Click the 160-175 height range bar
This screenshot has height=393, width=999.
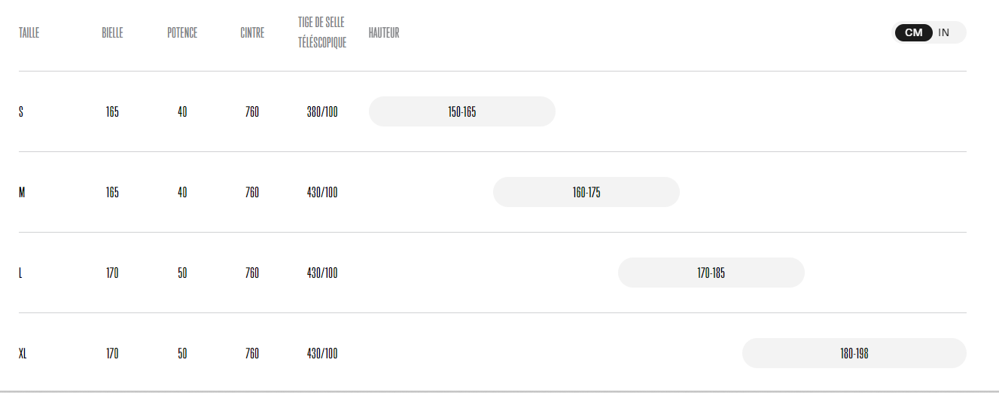[x=586, y=192]
